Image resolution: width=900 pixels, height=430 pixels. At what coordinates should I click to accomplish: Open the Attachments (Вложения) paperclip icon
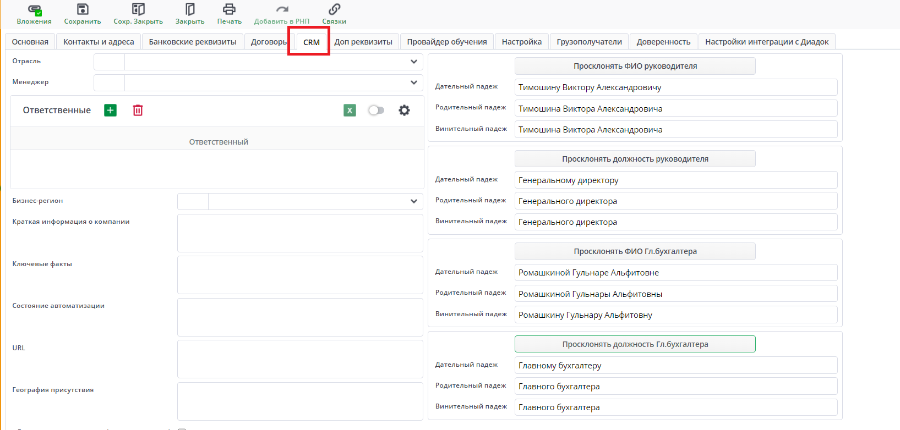coord(34,10)
